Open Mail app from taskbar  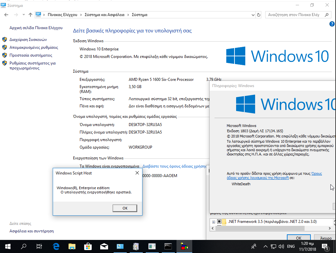(104, 246)
